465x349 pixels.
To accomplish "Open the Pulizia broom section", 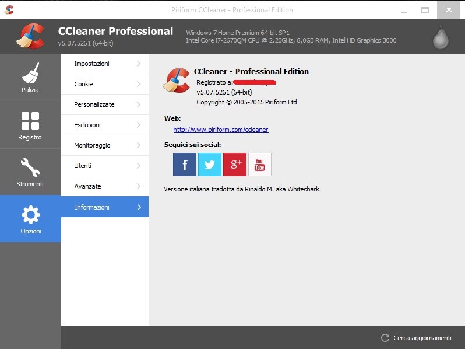I will click(30, 78).
